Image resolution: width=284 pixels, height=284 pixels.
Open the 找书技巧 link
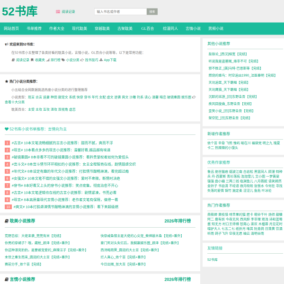click(x=92, y=60)
